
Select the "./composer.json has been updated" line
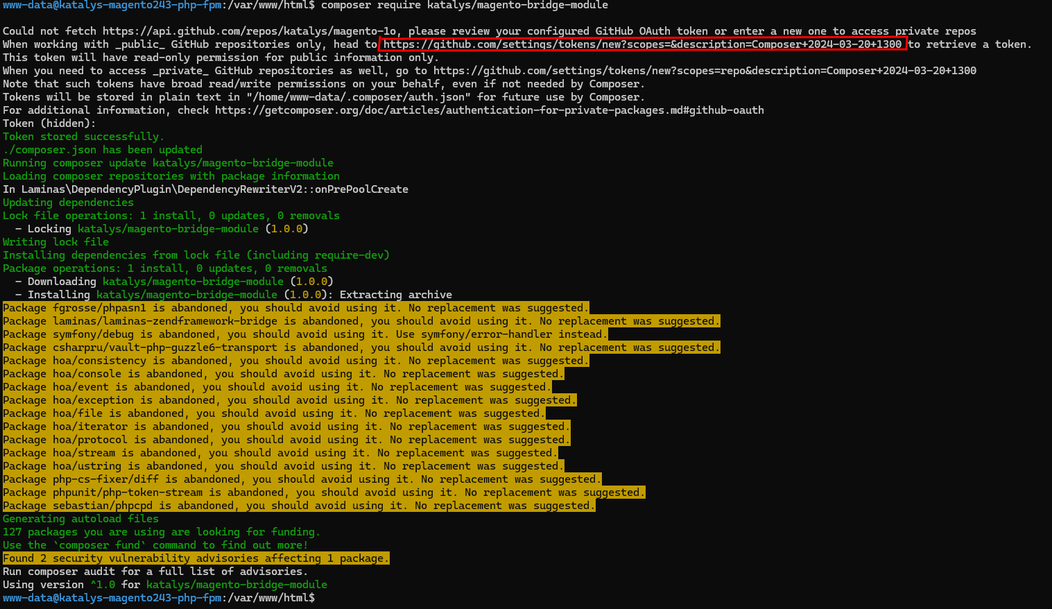coord(103,150)
